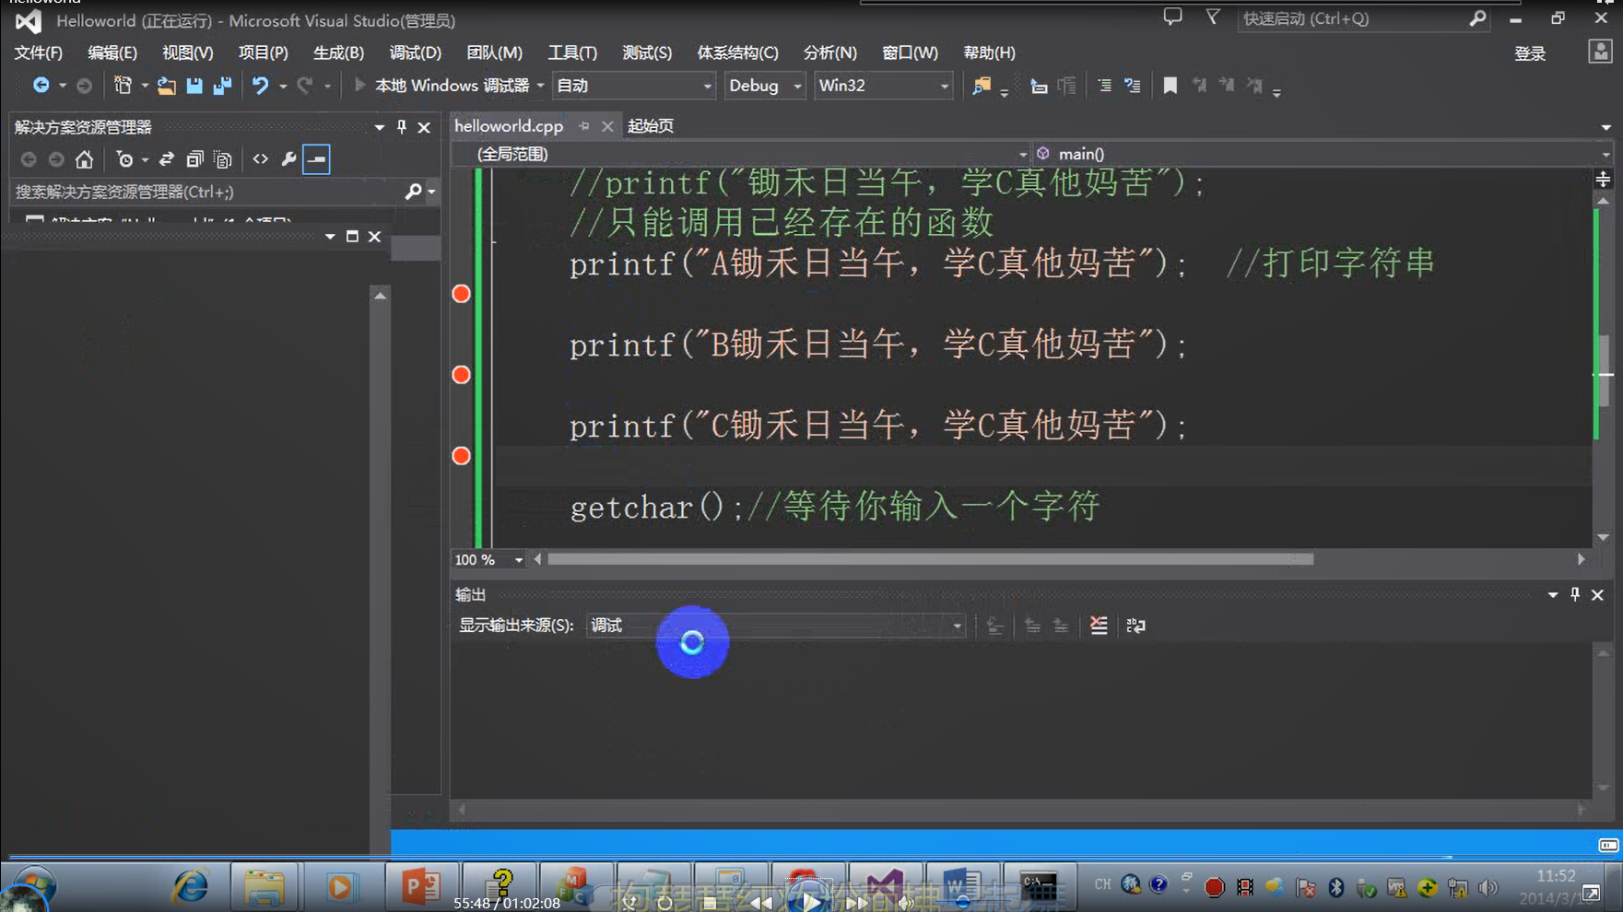Undo the last edit via toolbar
This screenshot has width=1623, height=912.
[x=261, y=86]
